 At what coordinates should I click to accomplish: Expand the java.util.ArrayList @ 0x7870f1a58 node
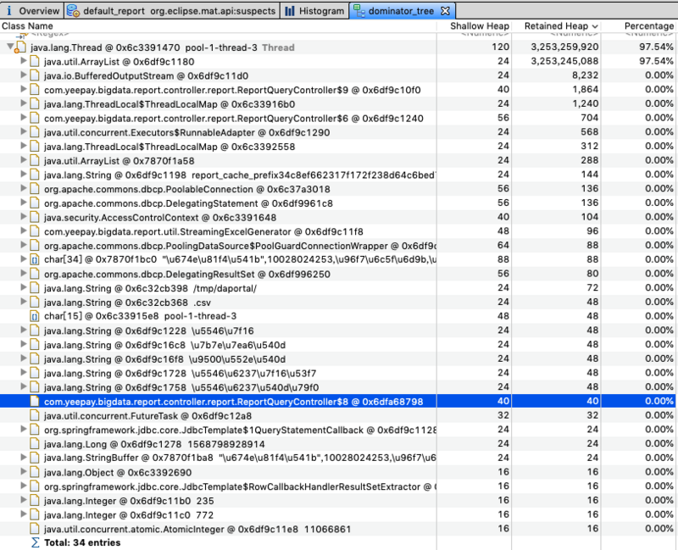(x=24, y=160)
